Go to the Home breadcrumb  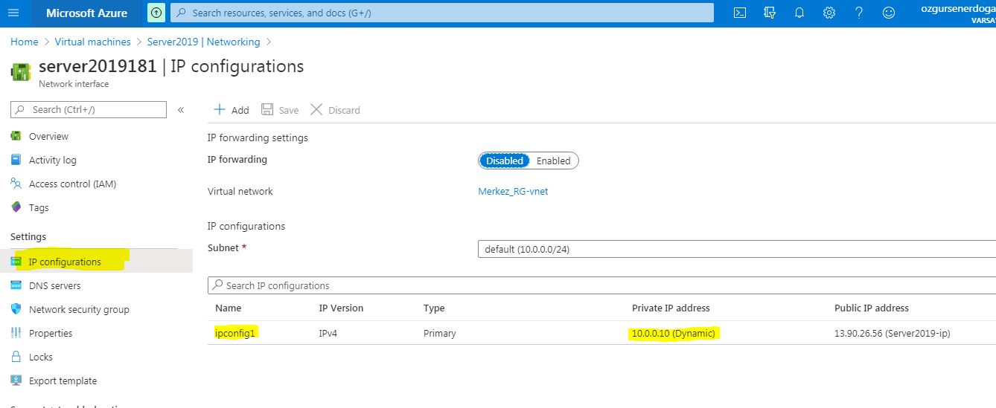(25, 42)
